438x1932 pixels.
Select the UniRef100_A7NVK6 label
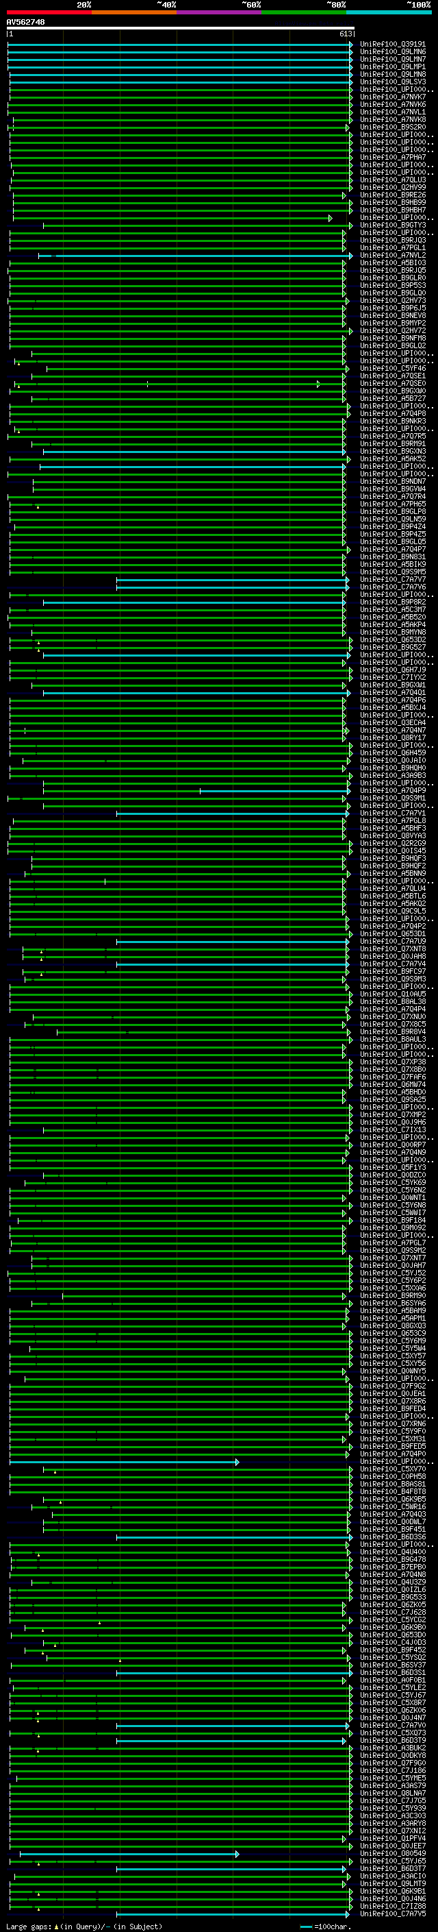pos(393,105)
